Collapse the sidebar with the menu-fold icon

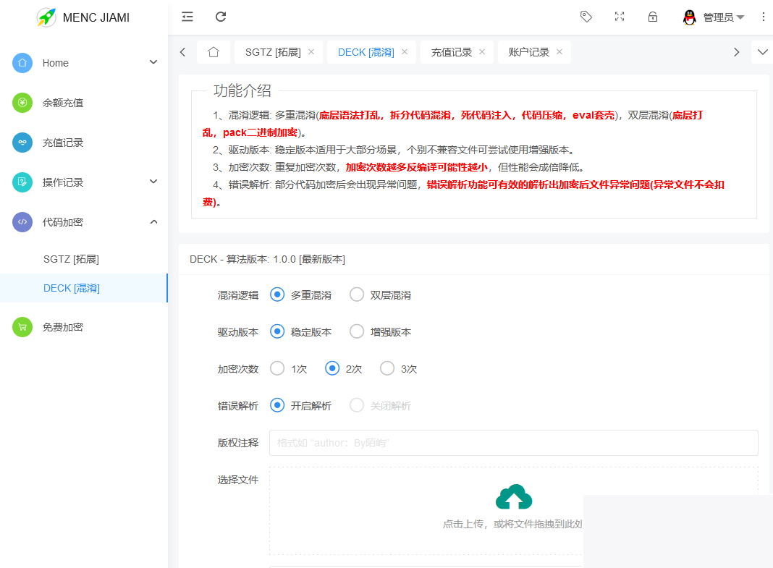pos(187,16)
